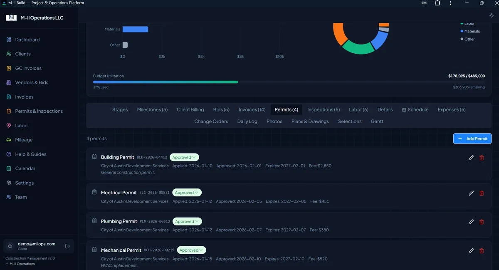Open Mechanical Permit Approved status dropdown
Screen dimensions: 499x270
click(x=192, y=250)
